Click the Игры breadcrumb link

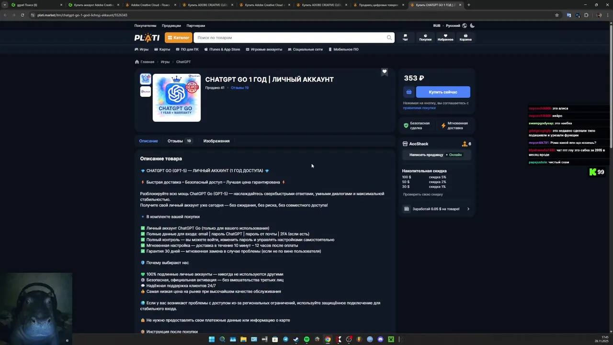tap(165, 62)
